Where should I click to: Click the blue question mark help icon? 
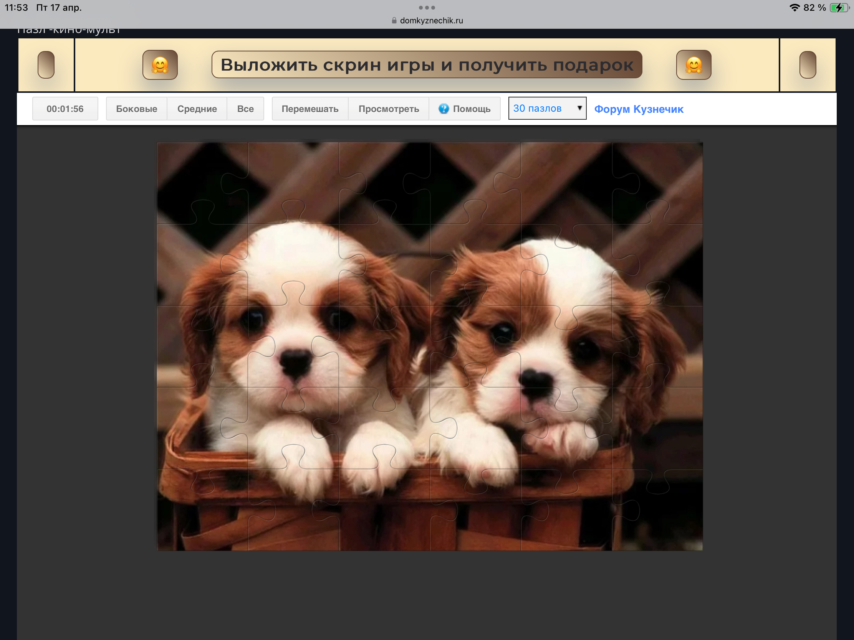pos(444,109)
